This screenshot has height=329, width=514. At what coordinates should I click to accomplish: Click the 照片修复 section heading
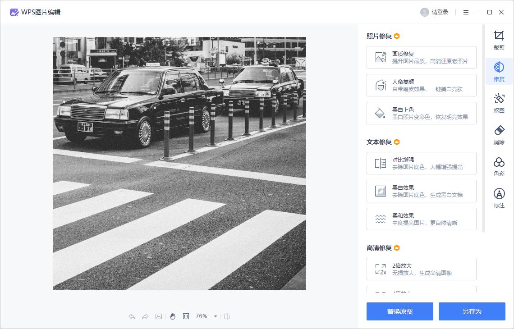(x=379, y=36)
